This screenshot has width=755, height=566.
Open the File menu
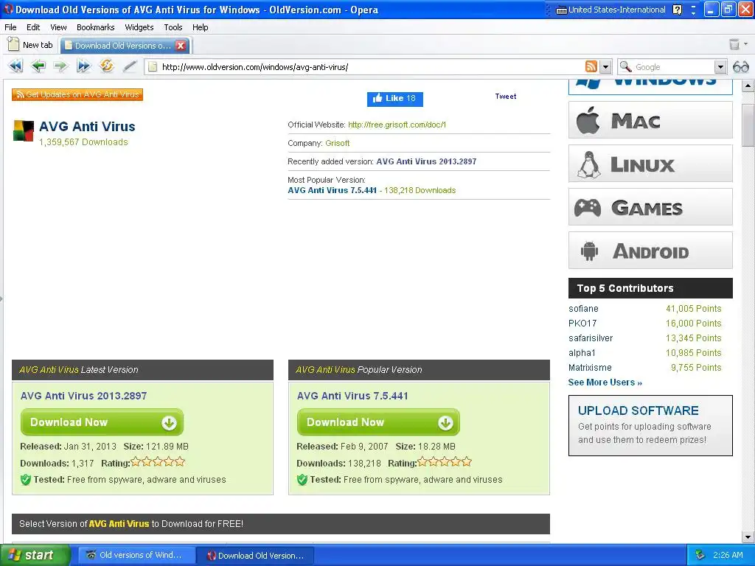tap(10, 27)
